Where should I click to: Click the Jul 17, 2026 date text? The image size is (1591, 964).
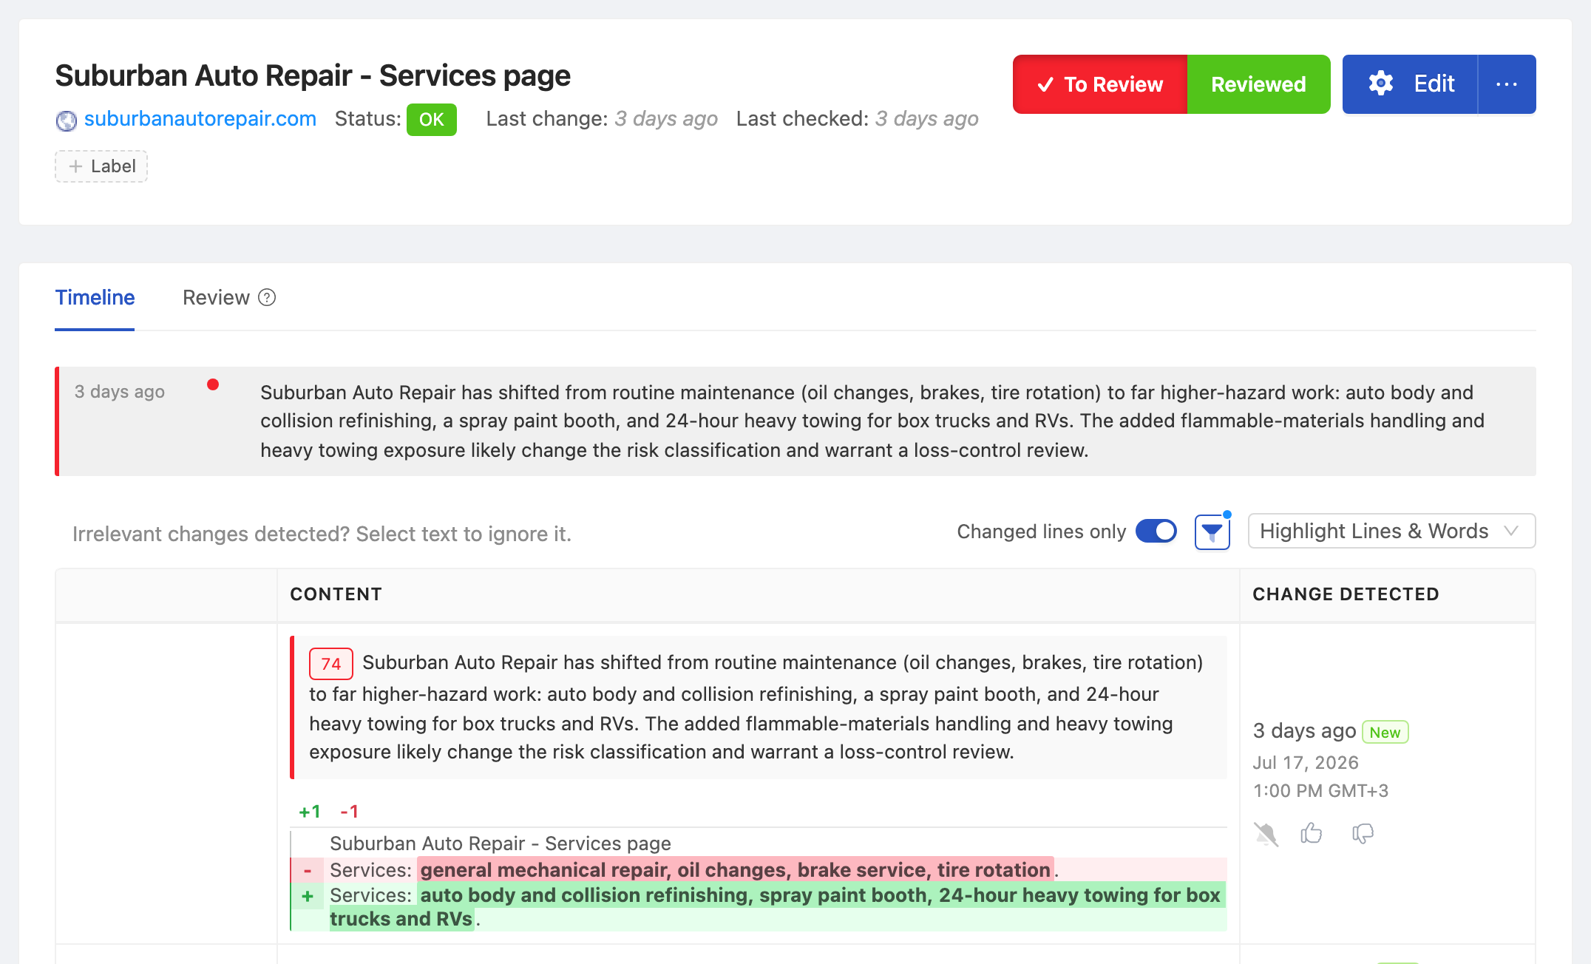(x=1306, y=762)
